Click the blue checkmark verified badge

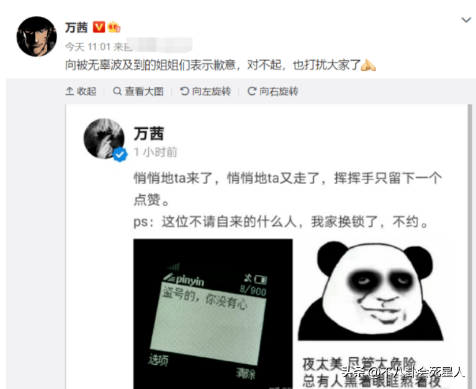pos(120,154)
